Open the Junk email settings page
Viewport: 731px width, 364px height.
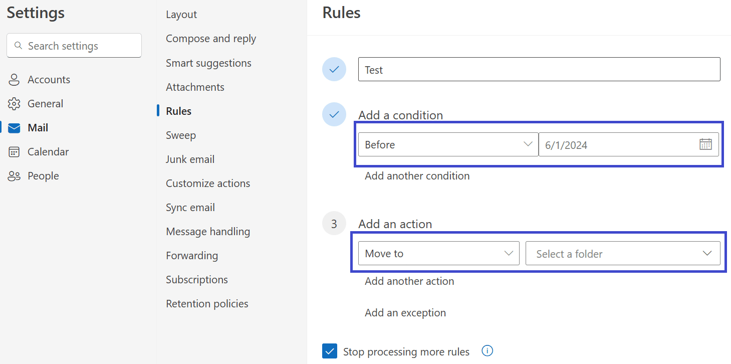[190, 159]
